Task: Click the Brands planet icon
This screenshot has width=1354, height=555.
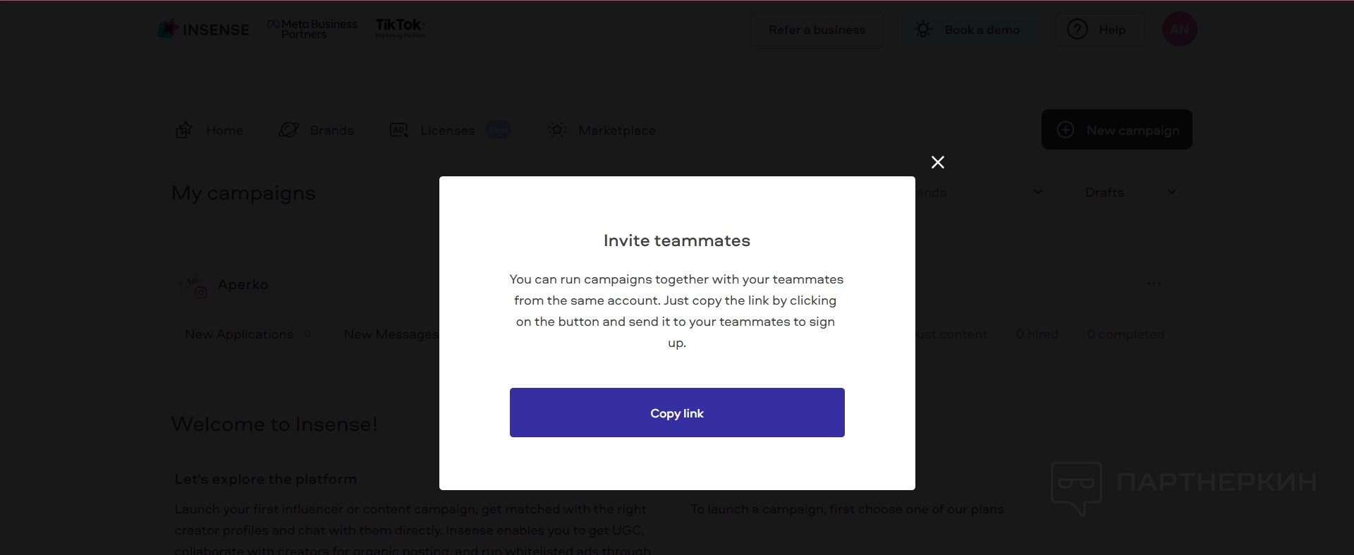Action: tap(288, 130)
